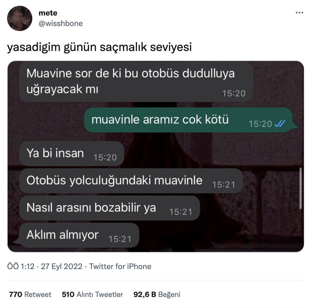Click the display name mete
Image resolution: width=312 pixels, height=308 pixels.
point(48,13)
